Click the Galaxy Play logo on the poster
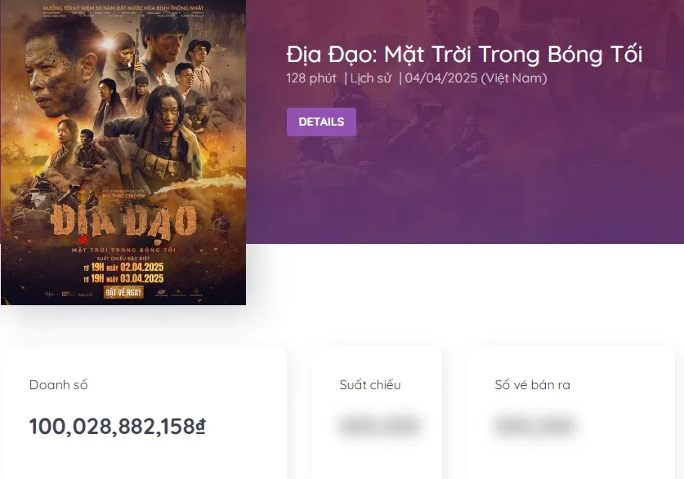 click(x=177, y=292)
